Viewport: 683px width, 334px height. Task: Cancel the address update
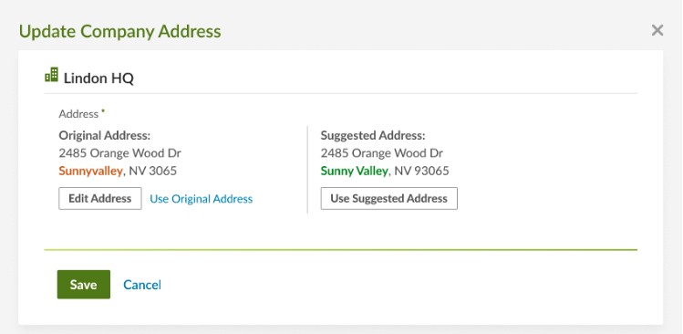click(x=142, y=285)
